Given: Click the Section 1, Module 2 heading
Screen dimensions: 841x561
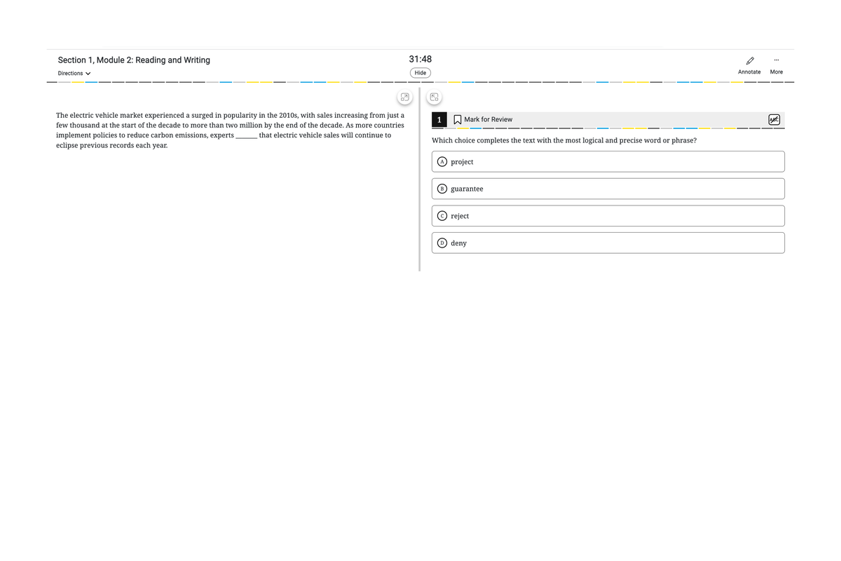Looking at the screenshot, I should coord(134,60).
